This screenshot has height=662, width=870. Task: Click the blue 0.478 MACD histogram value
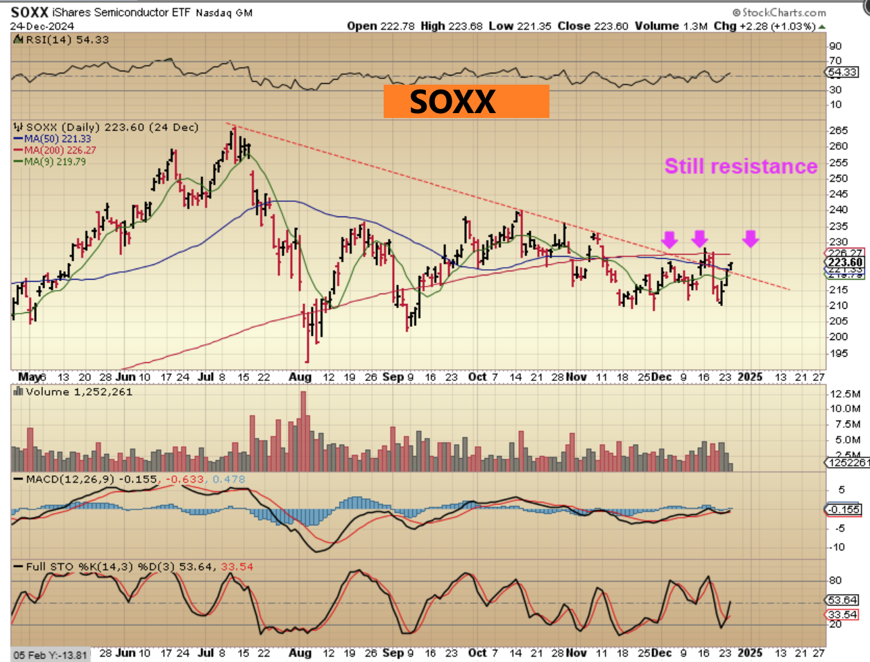click(229, 479)
